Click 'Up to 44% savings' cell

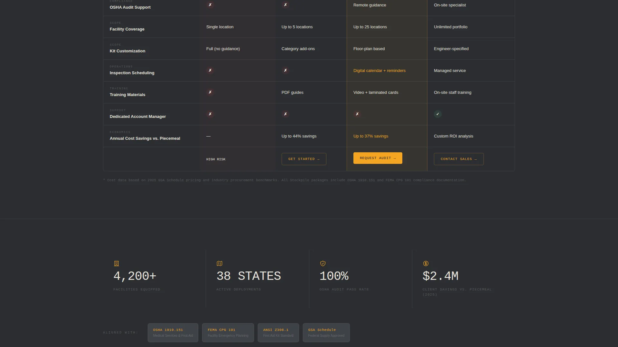299,136
